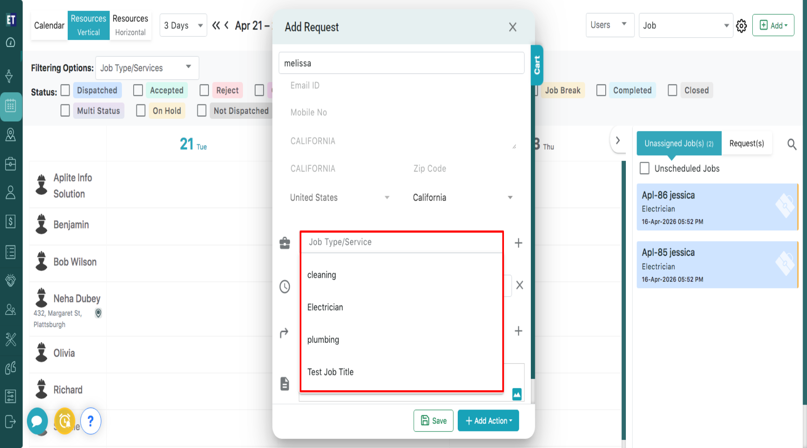Open the chat bubble icon
This screenshot has width=807, height=448.
(x=37, y=421)
